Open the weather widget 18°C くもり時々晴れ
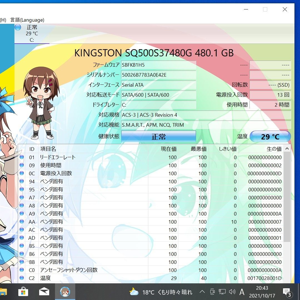 coord(161,292)
